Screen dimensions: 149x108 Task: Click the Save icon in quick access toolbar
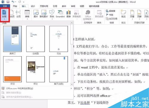pyautogui.click(x=8, y=2)
